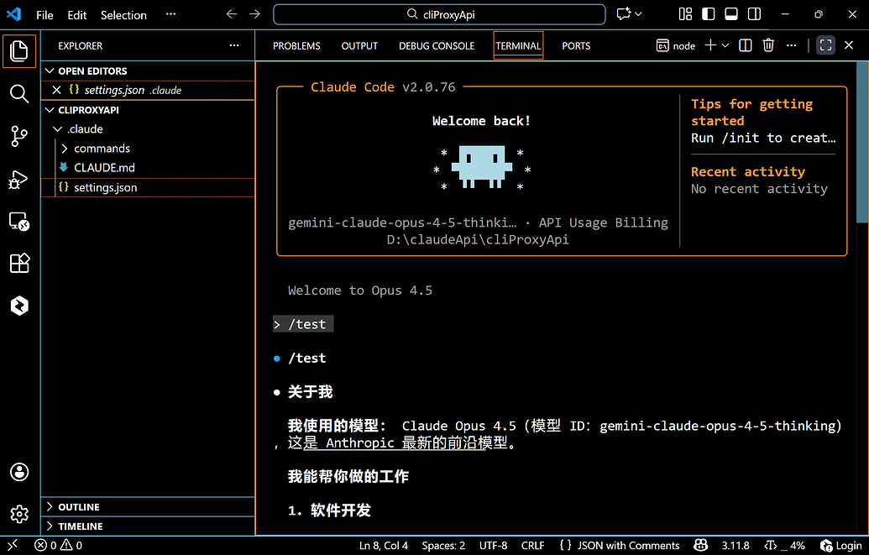Open terminal panel more actions ellipsis
Viewport: 869px width, 555px height.
792,45
